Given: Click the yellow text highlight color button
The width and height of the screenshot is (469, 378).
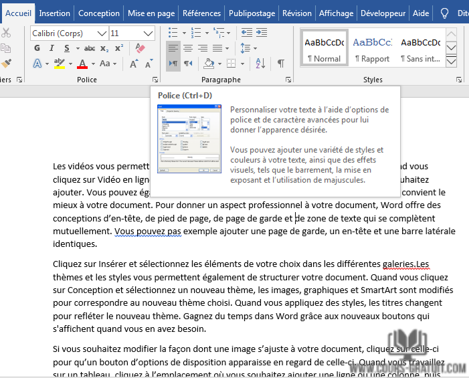Looking at the screenshot, I should (59, 64).
